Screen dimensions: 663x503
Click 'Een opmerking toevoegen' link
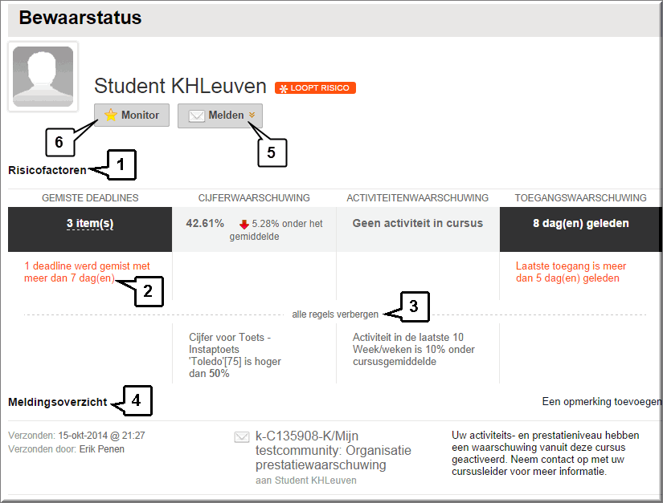point(601,401)
